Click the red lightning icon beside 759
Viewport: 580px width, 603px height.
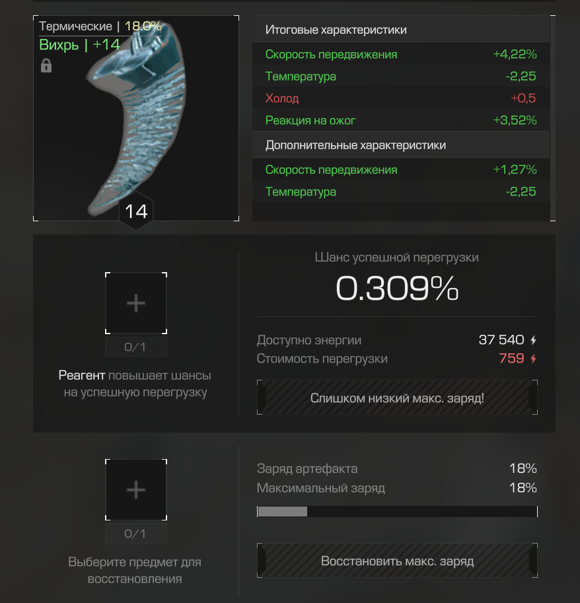pos(533,359)
